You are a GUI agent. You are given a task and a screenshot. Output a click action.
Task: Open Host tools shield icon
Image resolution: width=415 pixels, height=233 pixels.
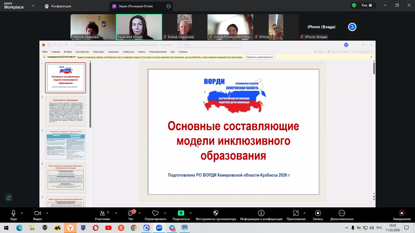(x=216, y=213)
